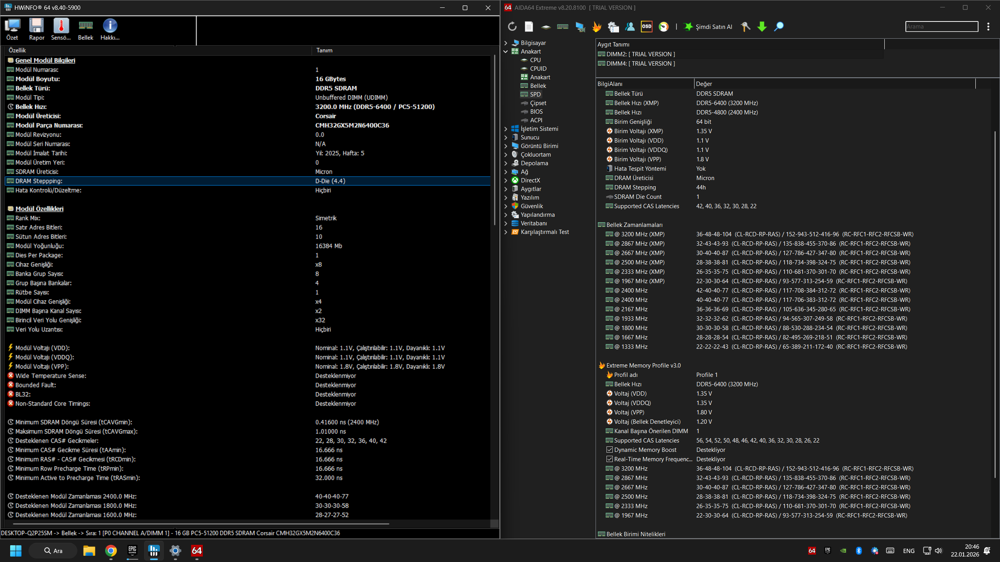
Task: Open Özet summary in HWiNFO toolbar
Action: [x=12, y=30]
